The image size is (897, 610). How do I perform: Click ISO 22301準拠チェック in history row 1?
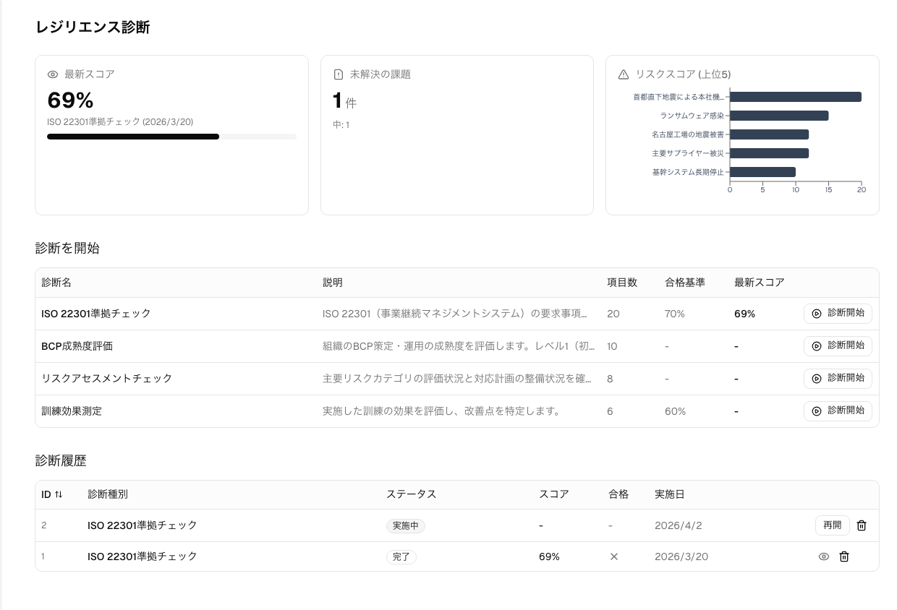143,557
